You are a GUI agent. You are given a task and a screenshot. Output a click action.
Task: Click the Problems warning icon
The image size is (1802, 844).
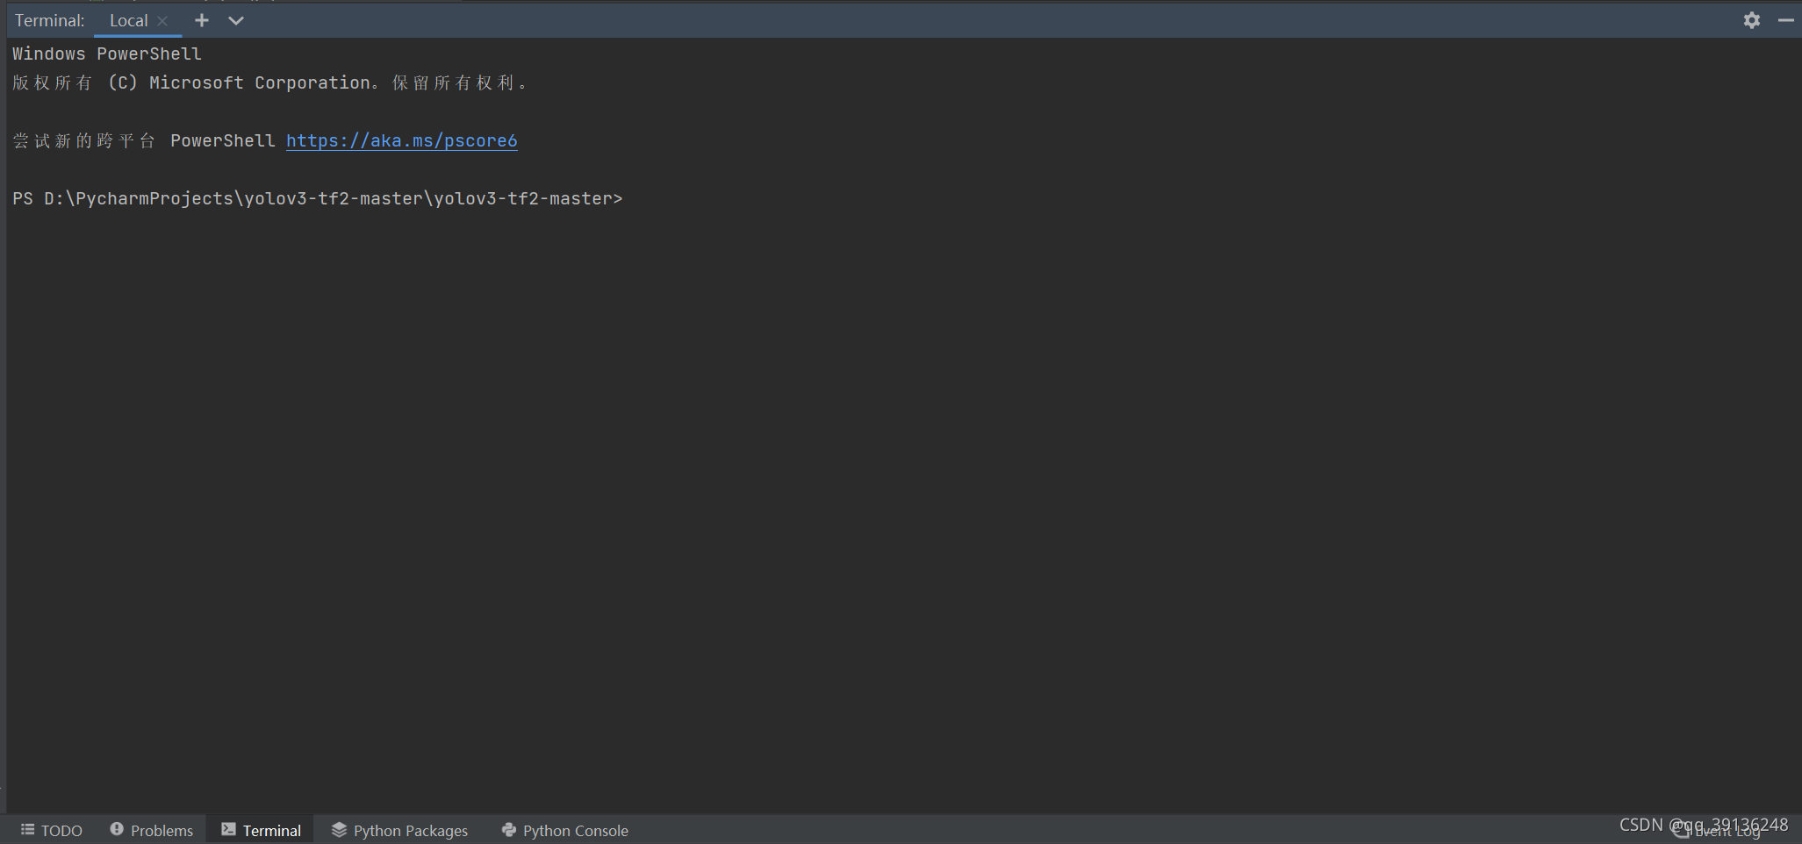click(117, 829)
